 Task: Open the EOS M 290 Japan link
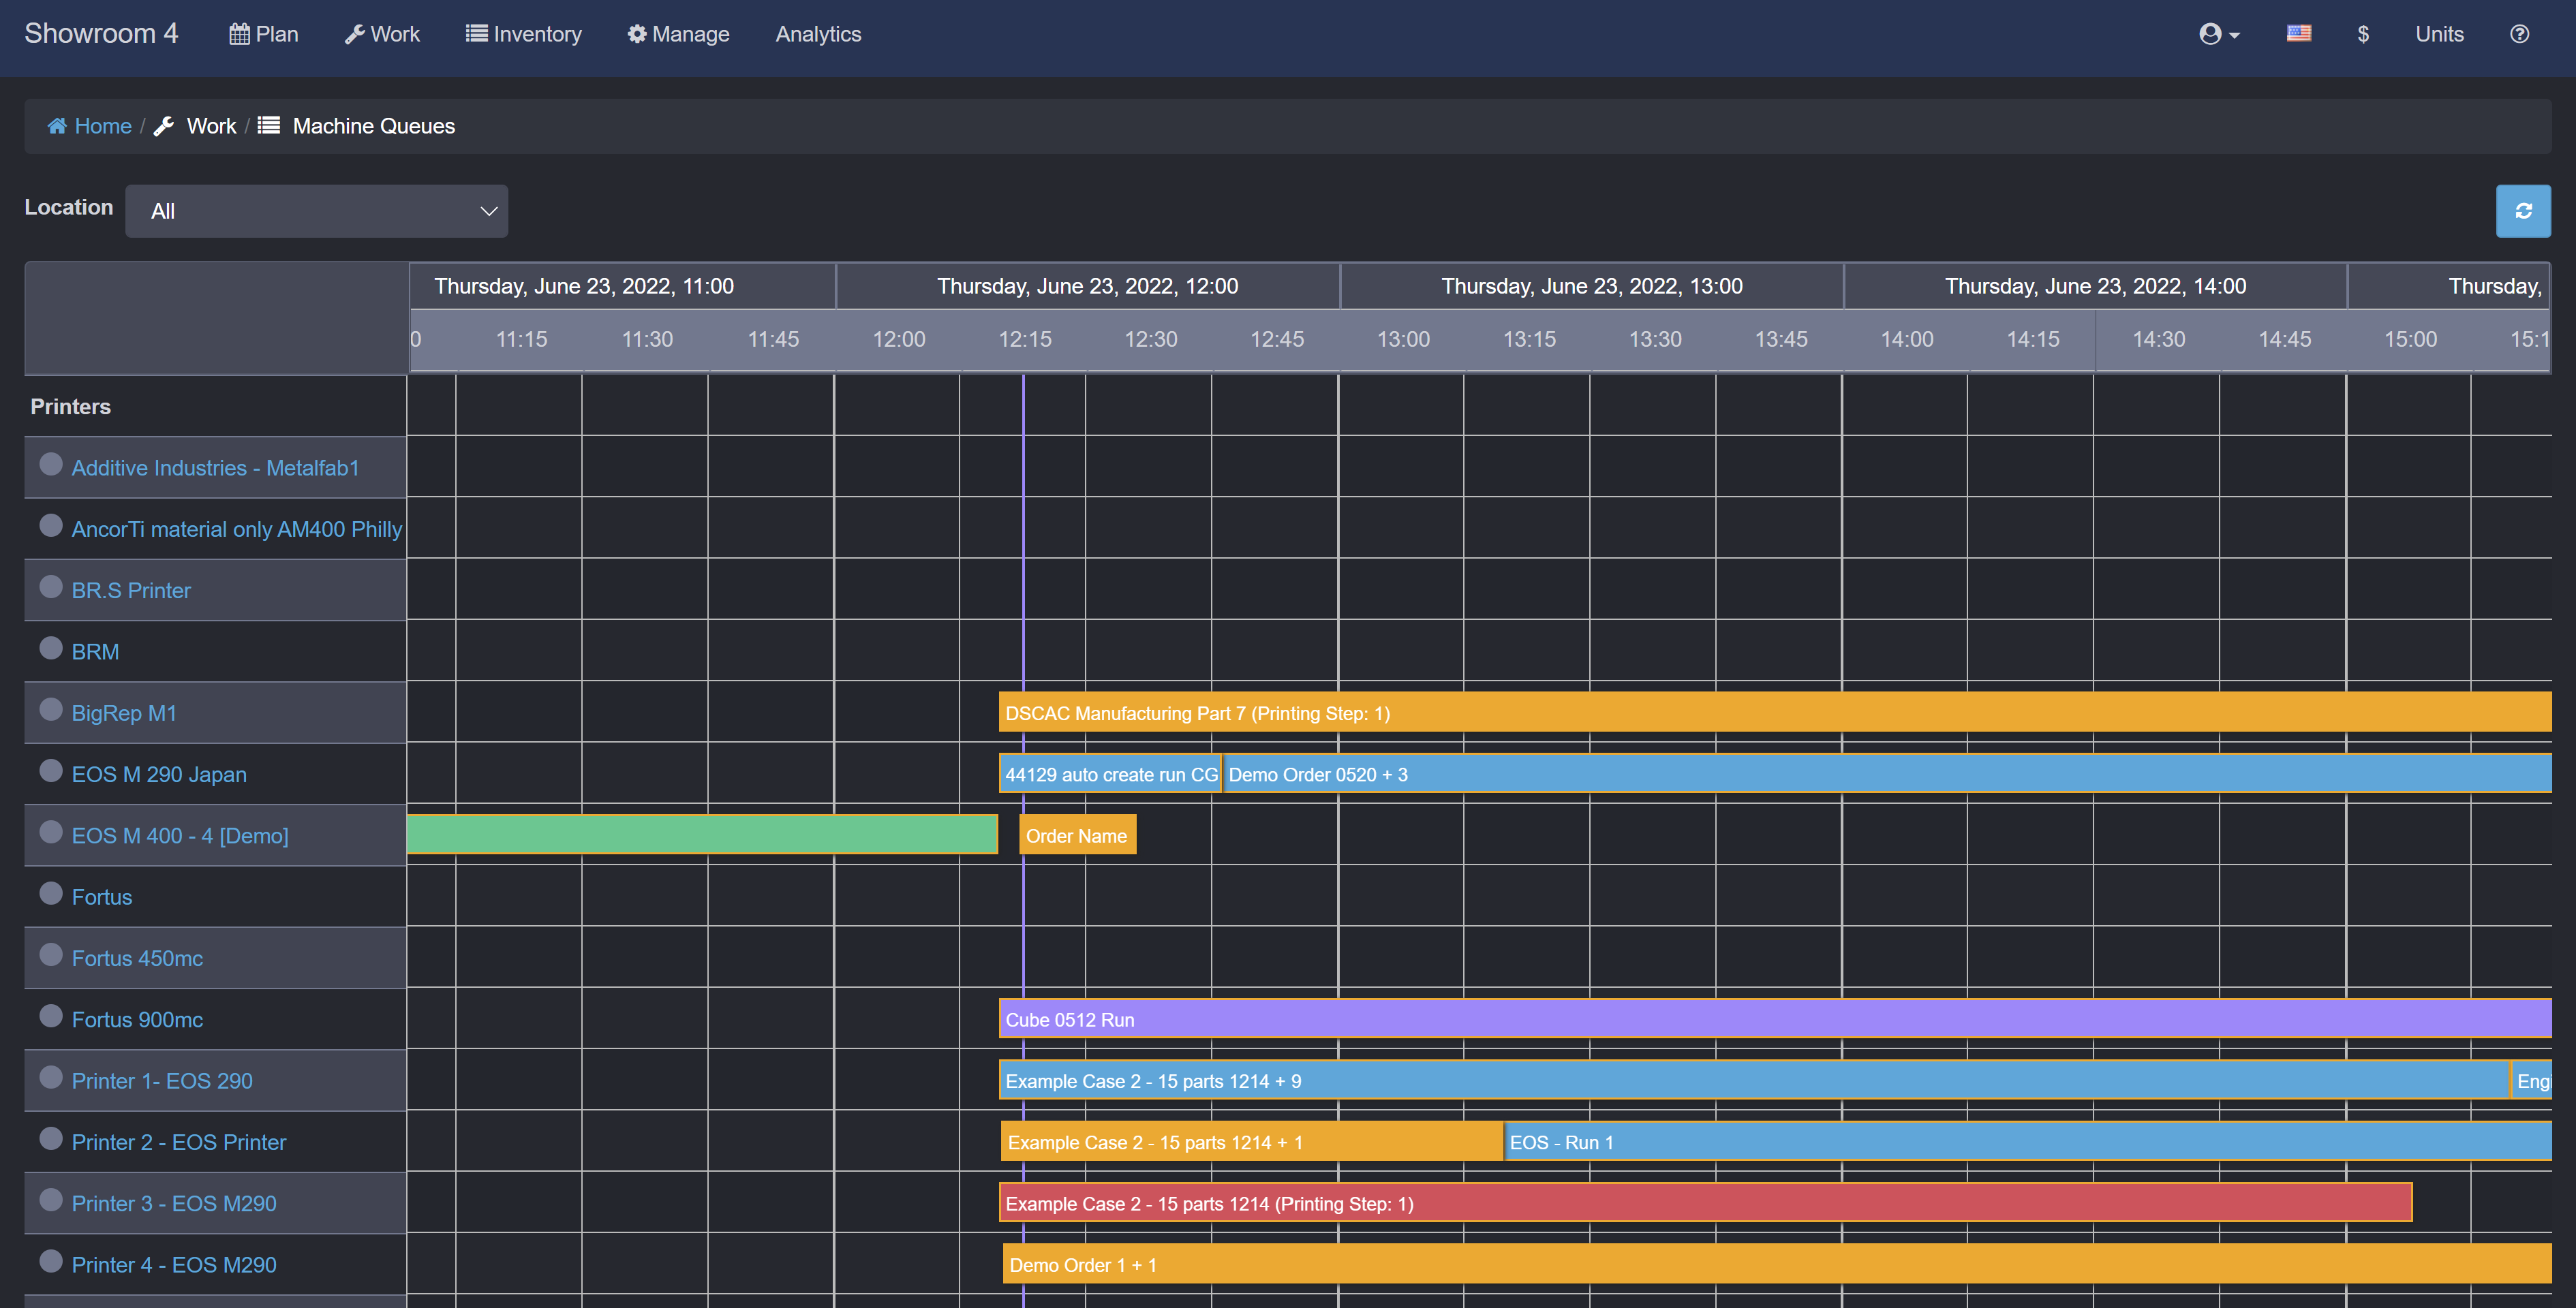coord(159,774)
